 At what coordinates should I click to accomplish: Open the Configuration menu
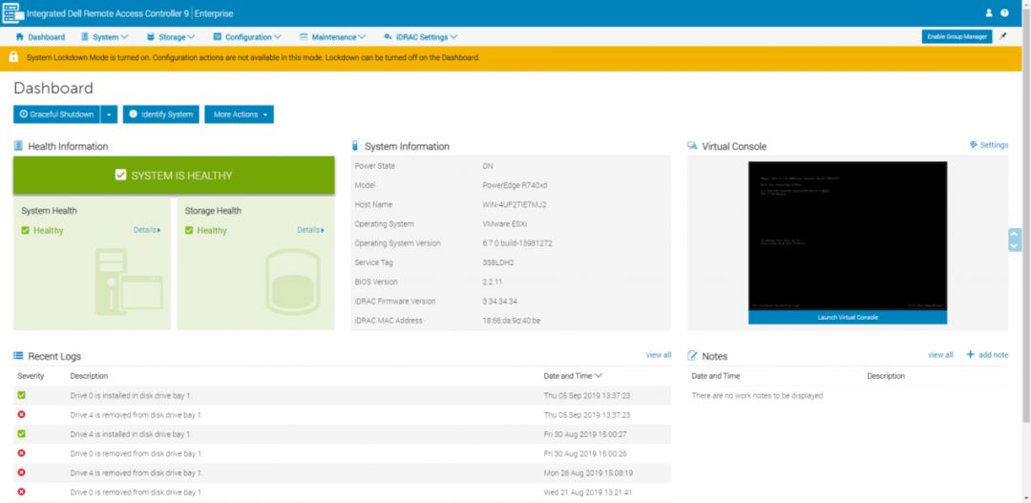pyautogui.click(x=247, y=37)
